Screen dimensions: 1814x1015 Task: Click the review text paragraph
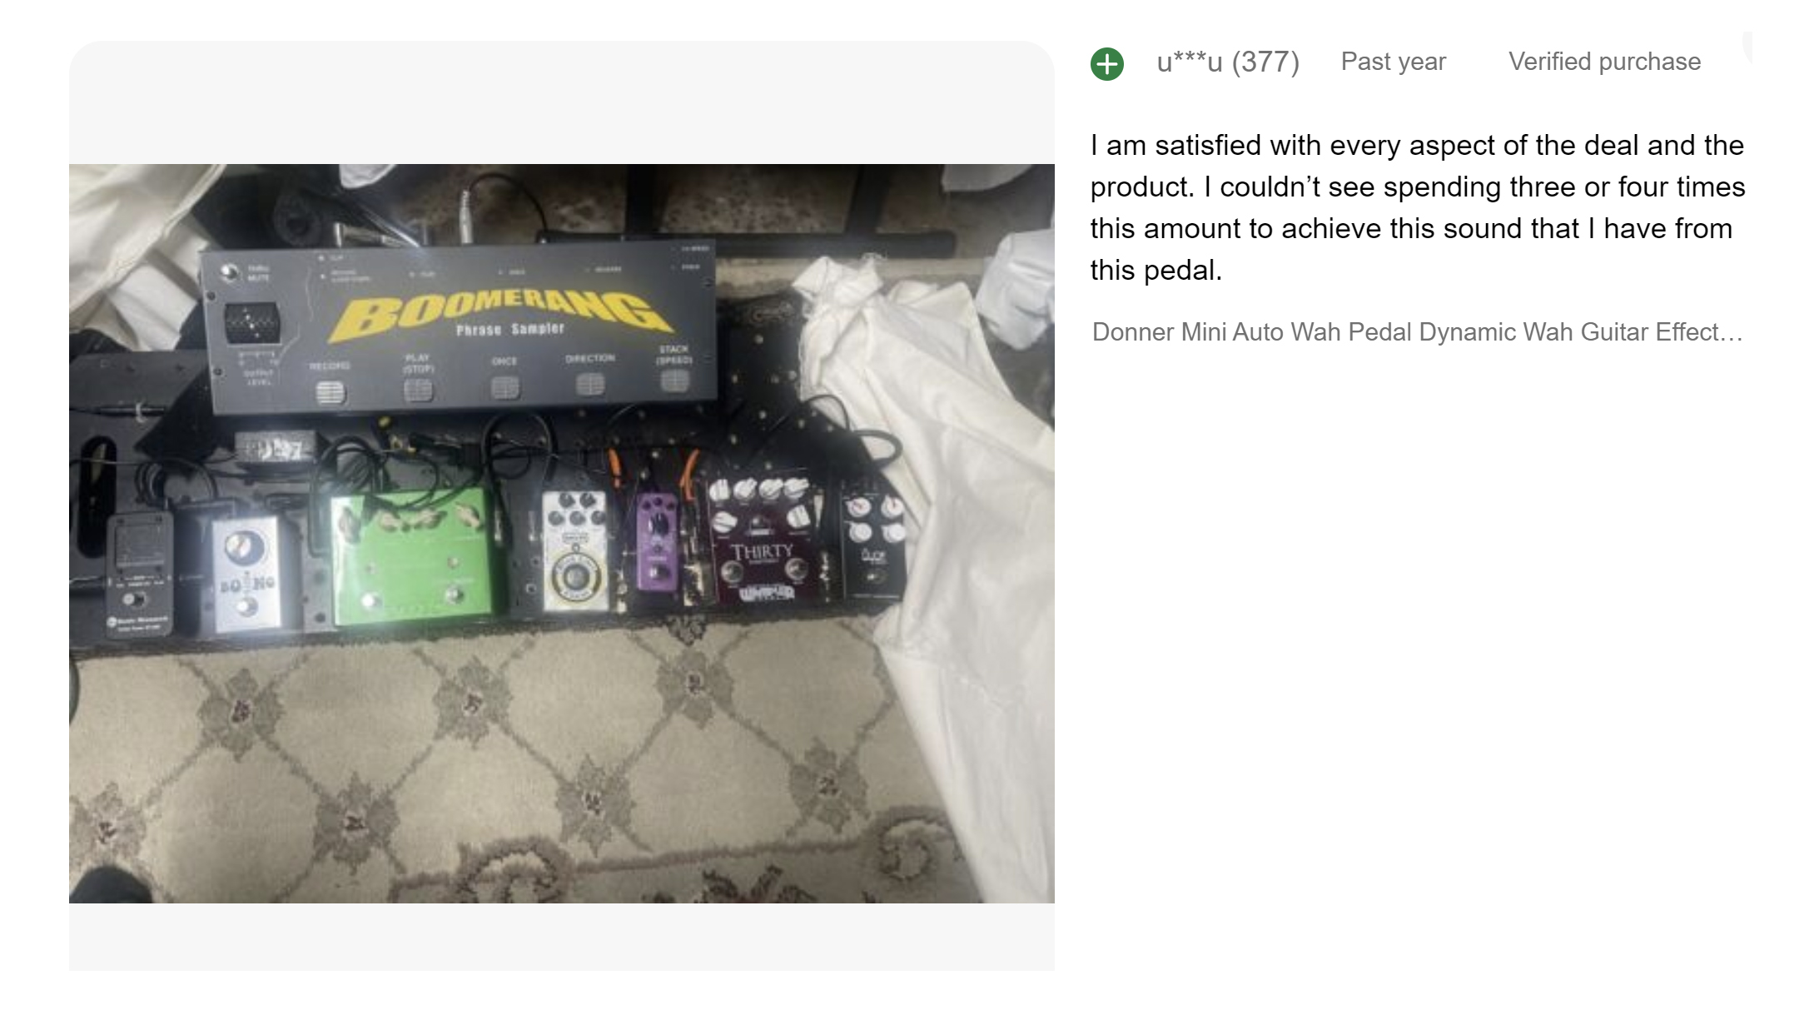coord(1417,207)
